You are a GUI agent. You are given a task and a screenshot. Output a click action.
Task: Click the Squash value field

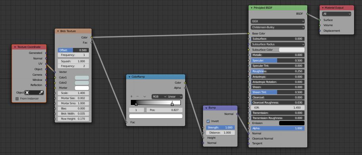[73, 61]
